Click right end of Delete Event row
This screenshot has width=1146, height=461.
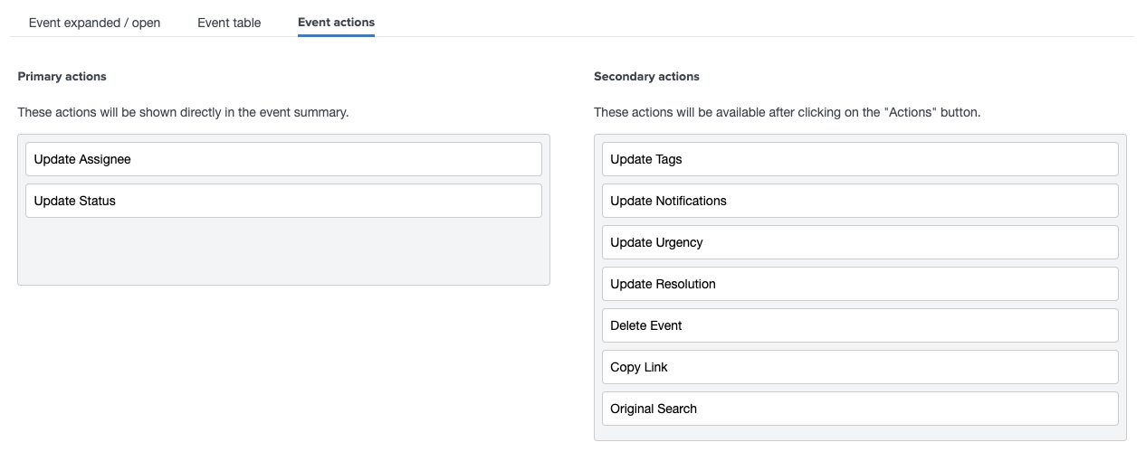tap(1101, 325)
